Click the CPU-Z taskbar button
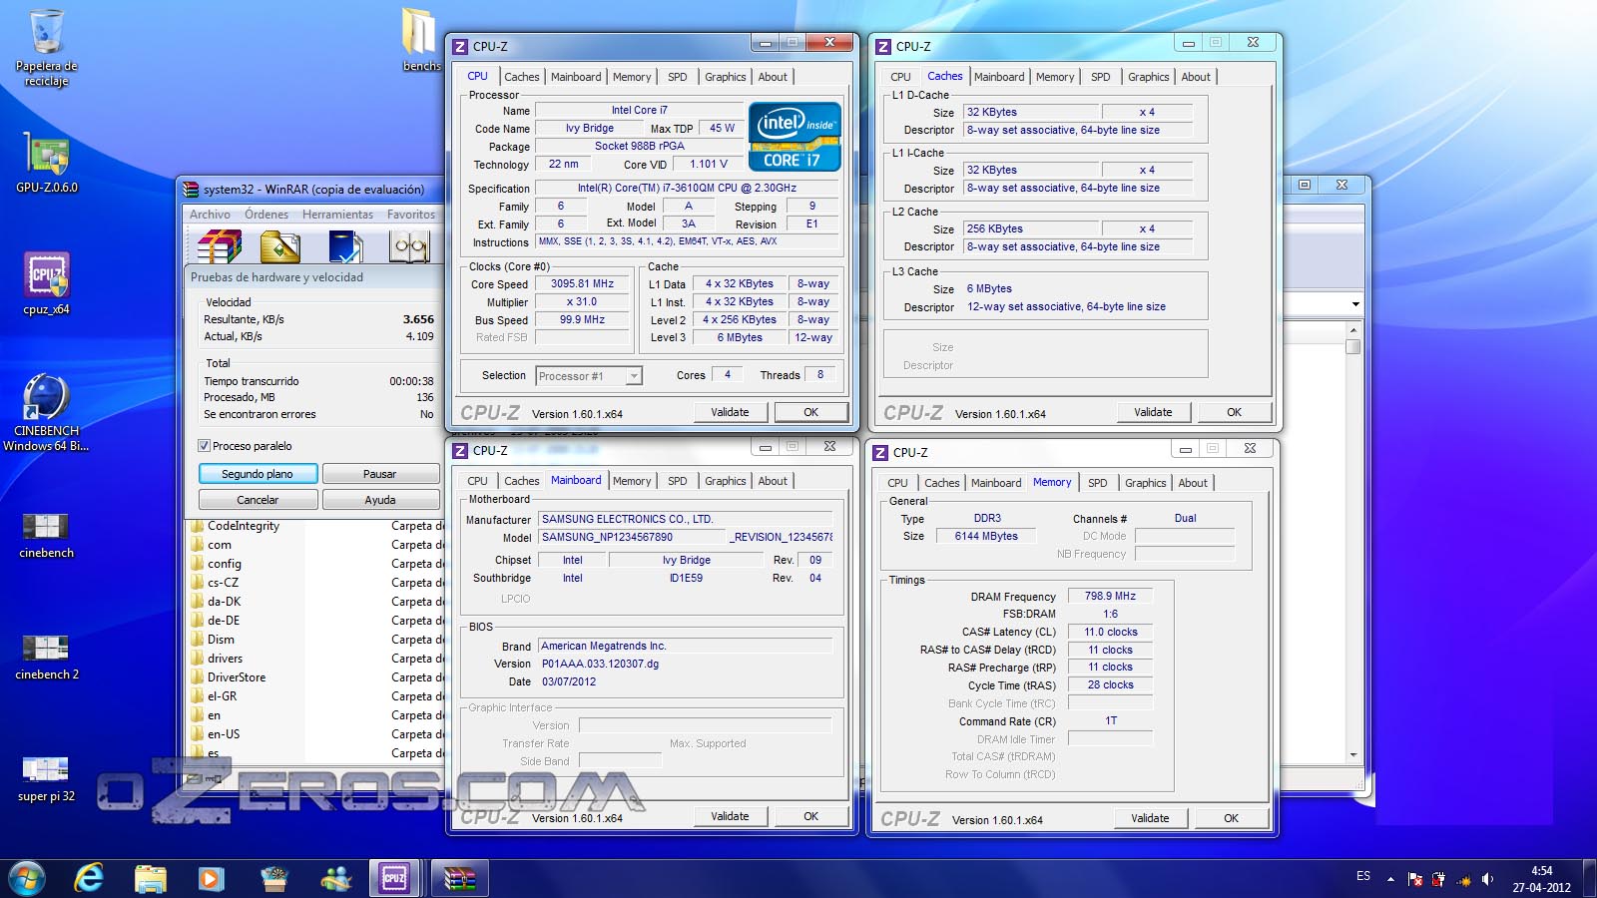The width and height of the screenshot is (1597, 898). click(394, 878)
